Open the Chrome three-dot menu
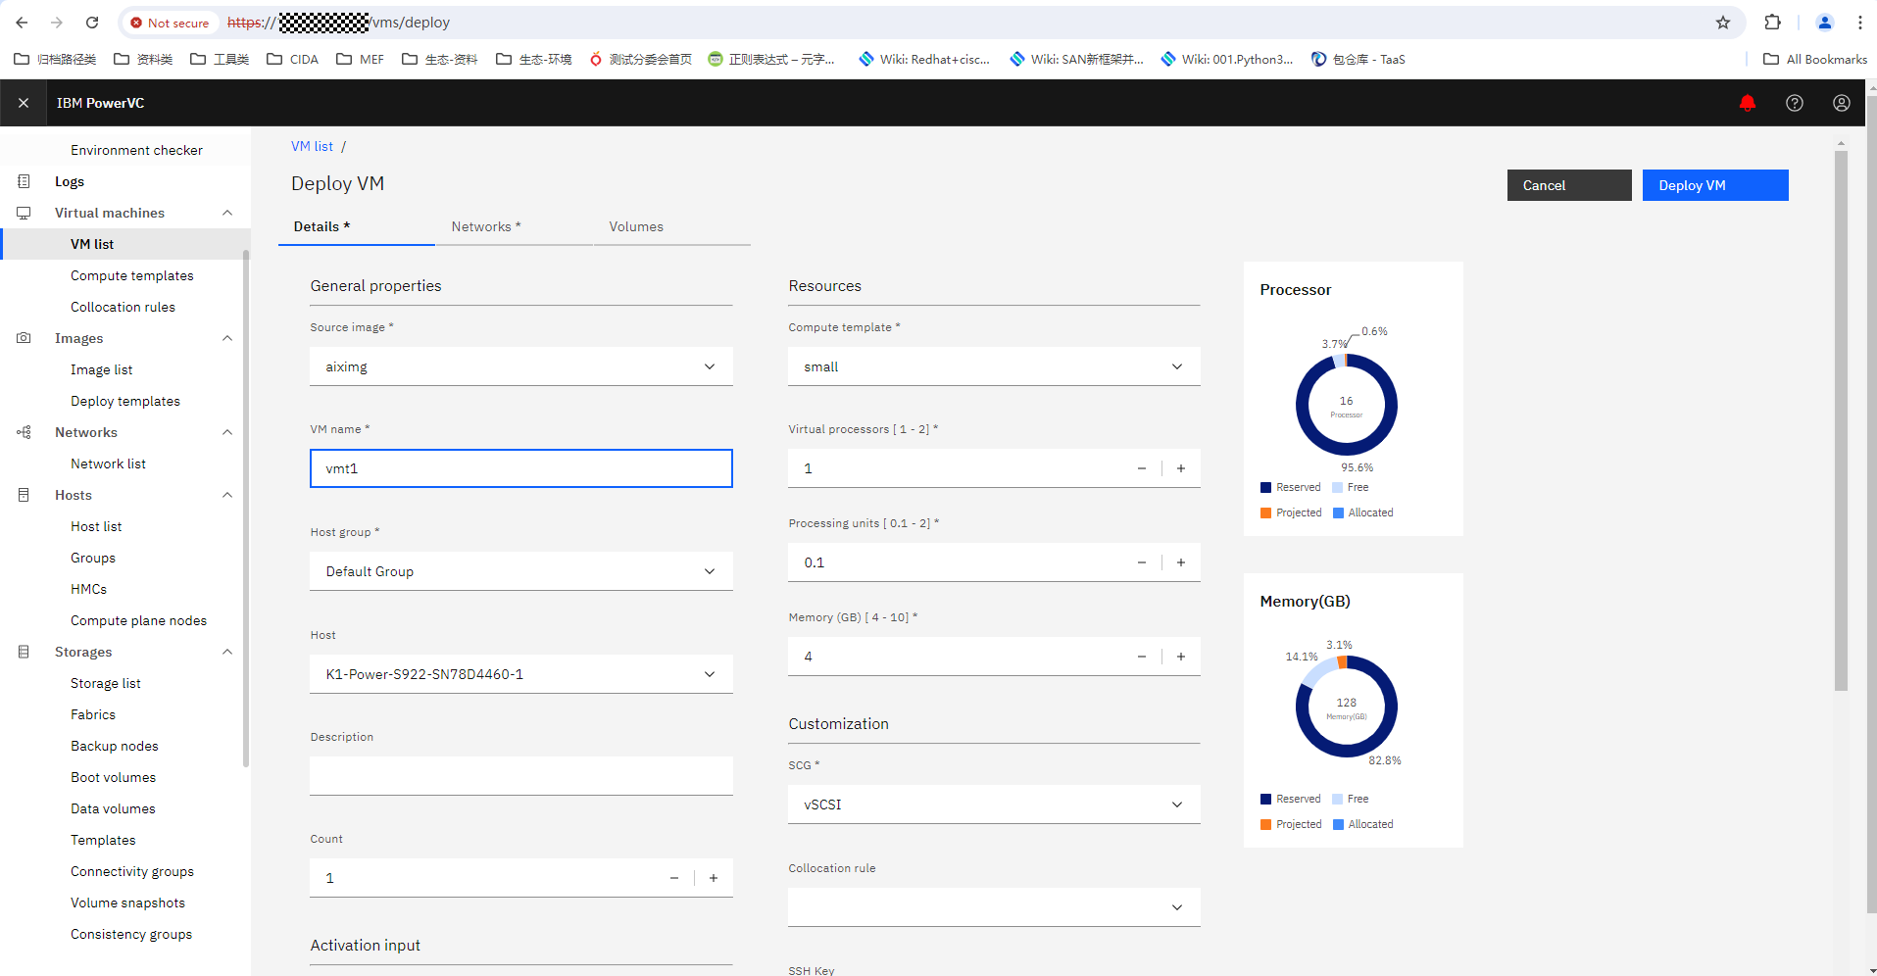1877x976 pixels. pyautogui.click(x=1860, y=23)
